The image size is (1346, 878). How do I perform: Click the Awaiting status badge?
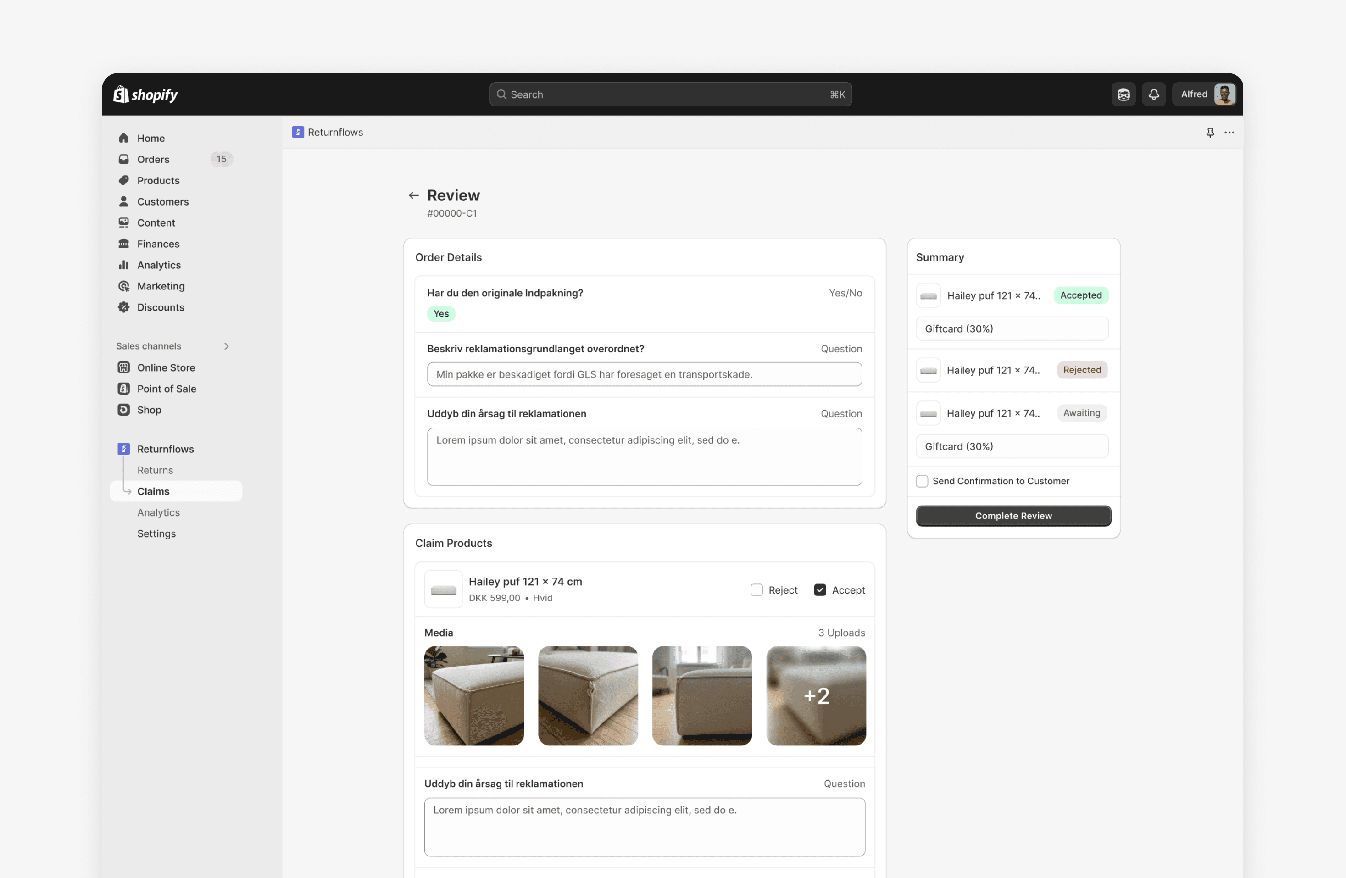click(x=1082, y=413)
